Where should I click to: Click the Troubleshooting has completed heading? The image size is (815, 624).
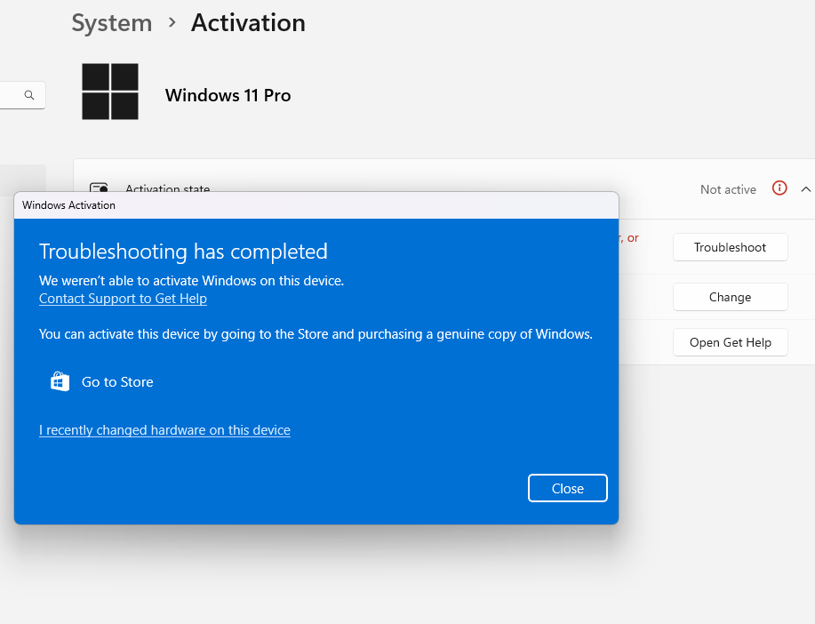tap(183, 252)
